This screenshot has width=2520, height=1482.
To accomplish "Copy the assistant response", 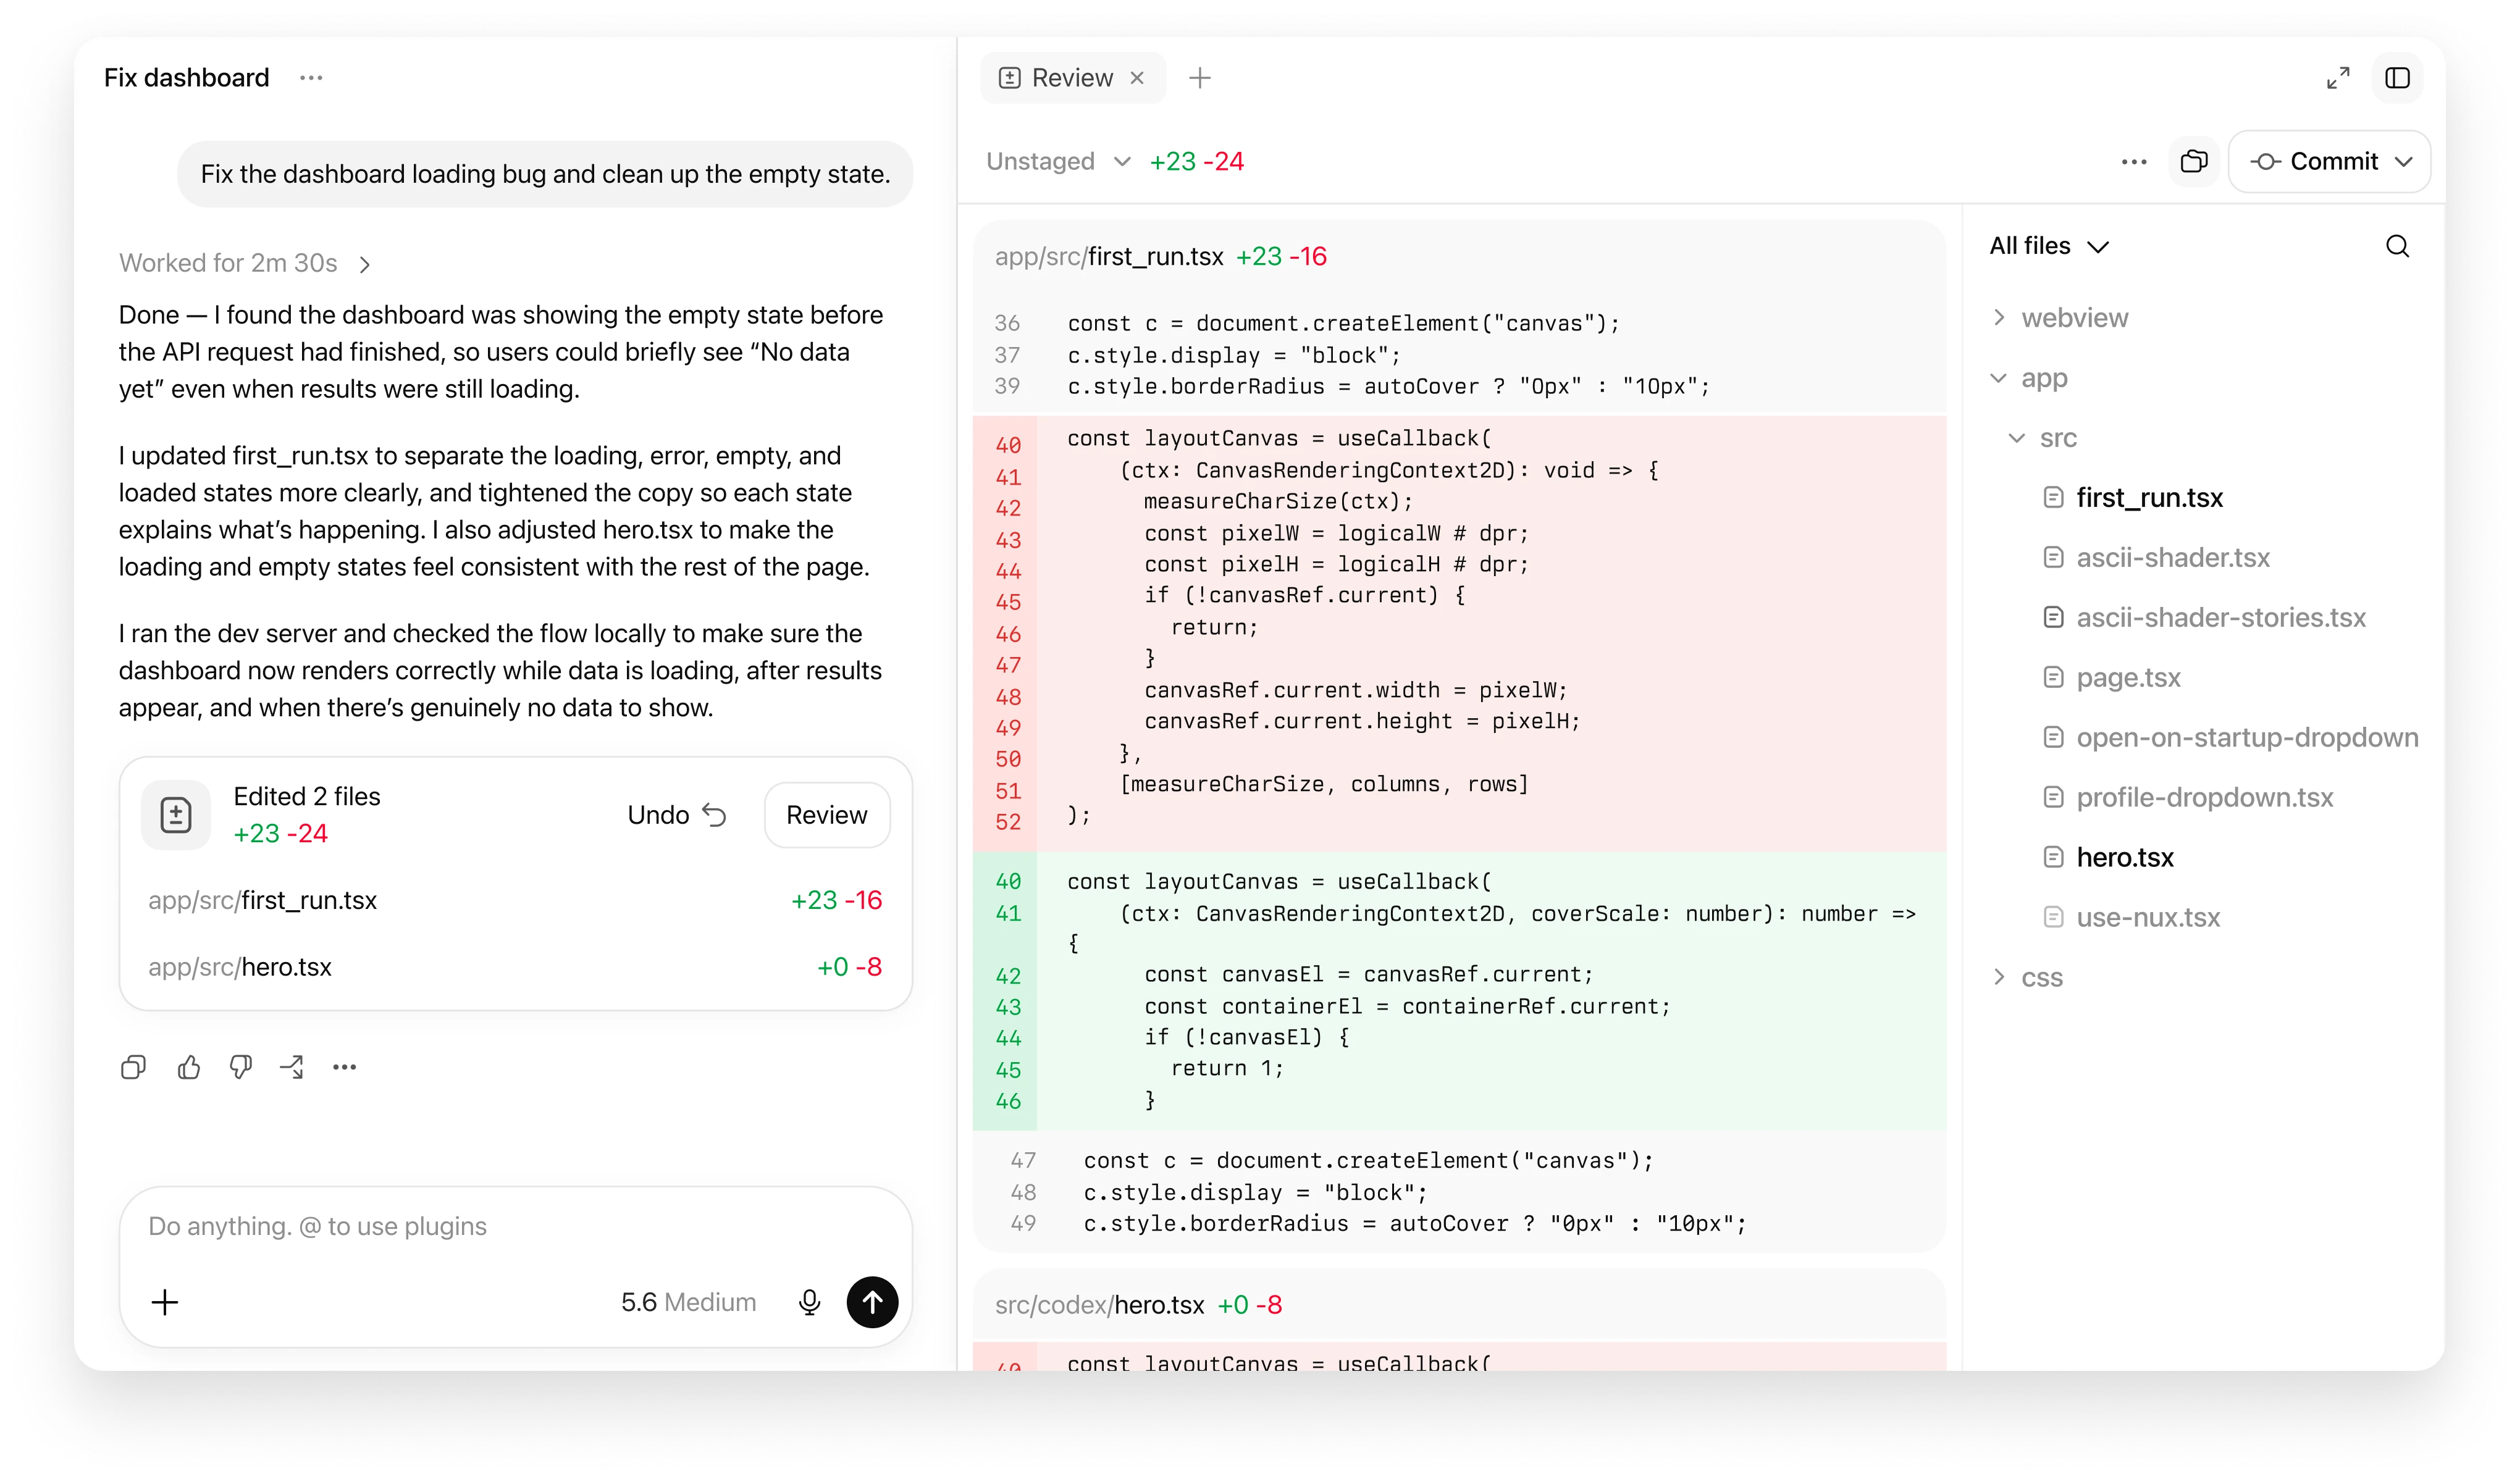I will 133,1068.
